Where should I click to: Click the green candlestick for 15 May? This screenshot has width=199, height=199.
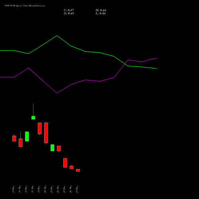(27, 137)
